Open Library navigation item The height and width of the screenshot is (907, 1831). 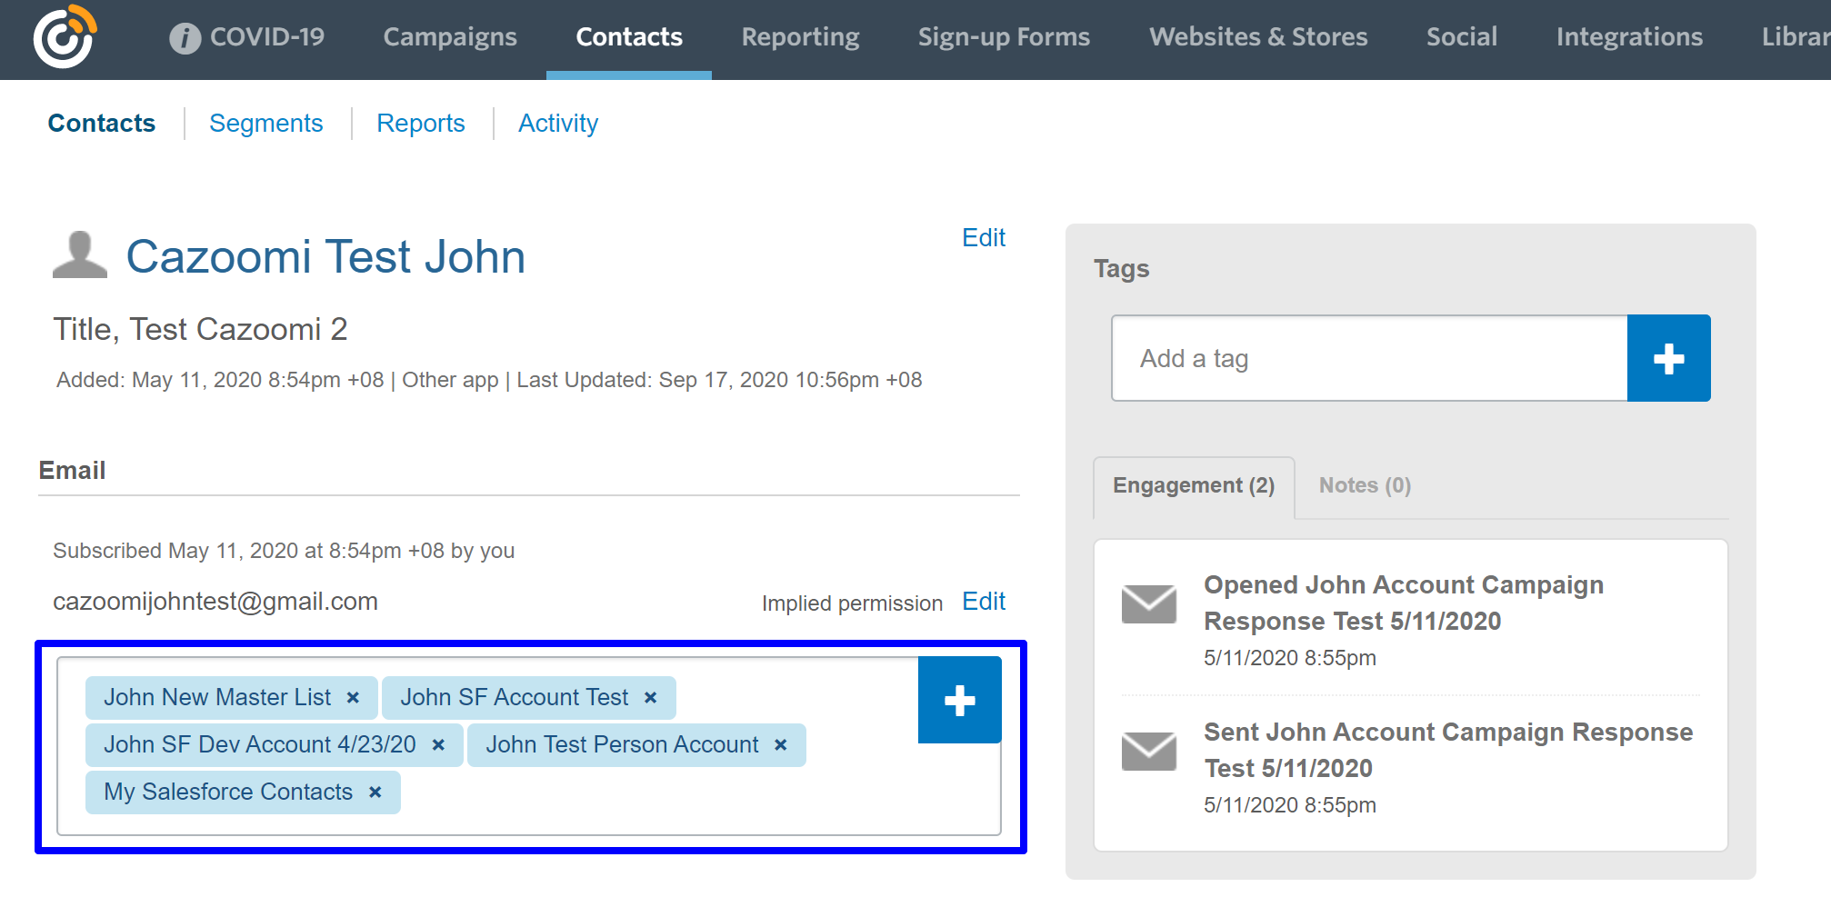click(x=1796, y=36)
